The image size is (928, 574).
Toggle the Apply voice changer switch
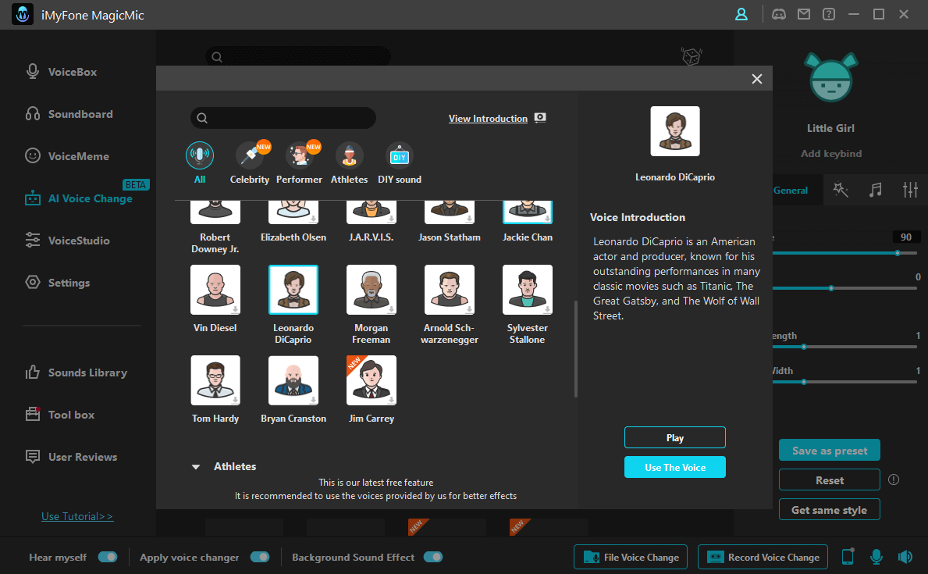pos(260,557)
